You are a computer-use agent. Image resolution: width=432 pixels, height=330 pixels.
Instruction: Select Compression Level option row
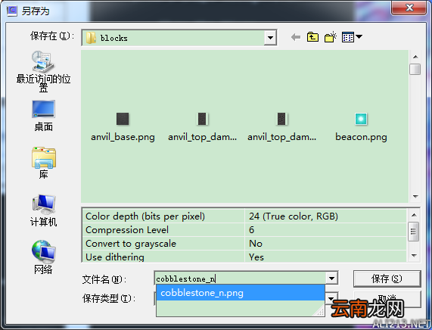[244, 229]
